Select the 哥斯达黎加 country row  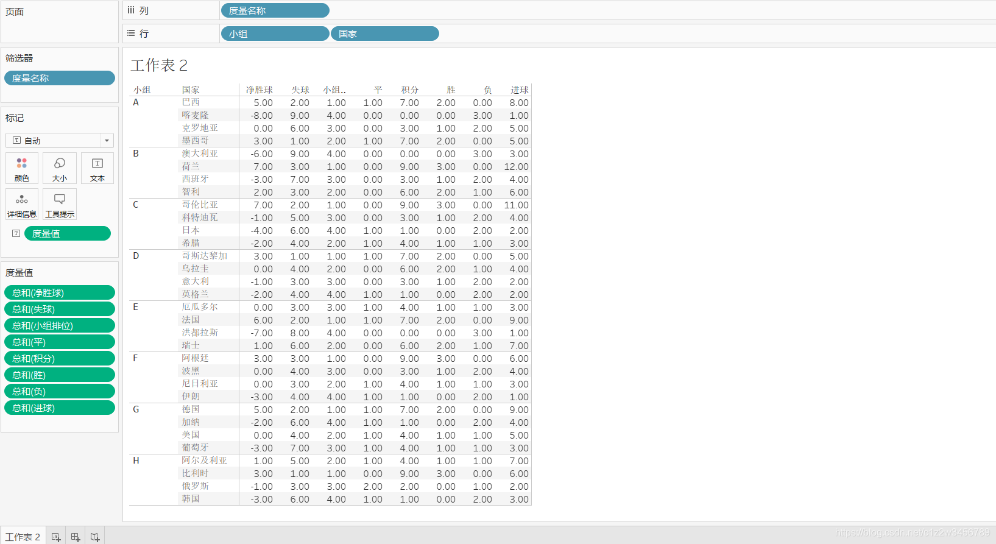(205, 256)
